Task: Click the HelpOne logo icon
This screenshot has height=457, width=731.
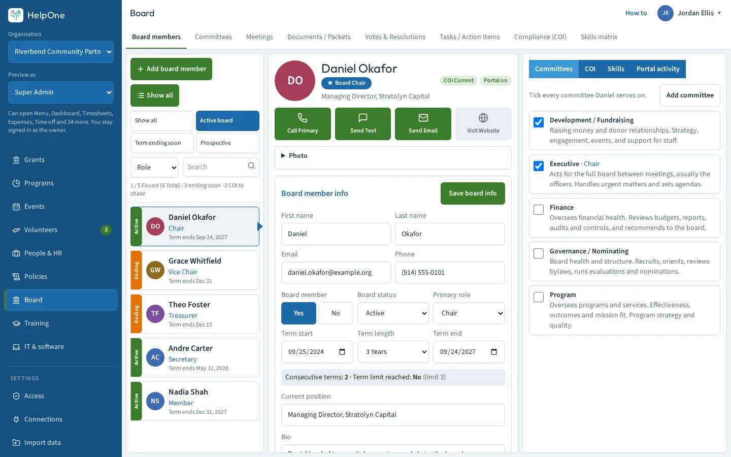Action: [16, 15]
